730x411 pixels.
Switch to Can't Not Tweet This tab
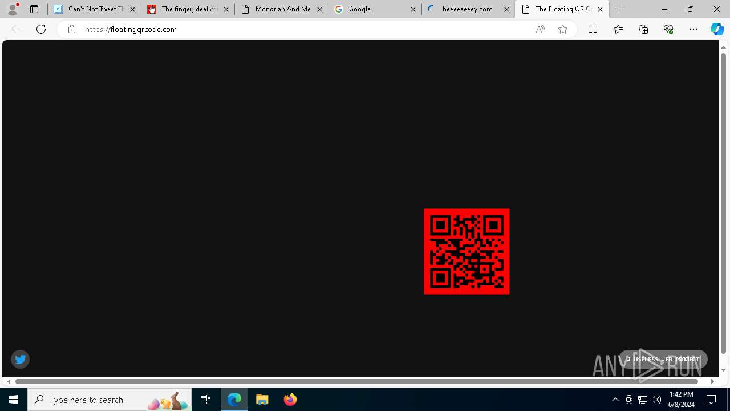(x=95, y=9)
